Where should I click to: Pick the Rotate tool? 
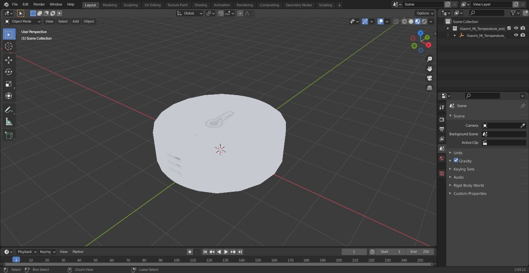tap(9, 72)
